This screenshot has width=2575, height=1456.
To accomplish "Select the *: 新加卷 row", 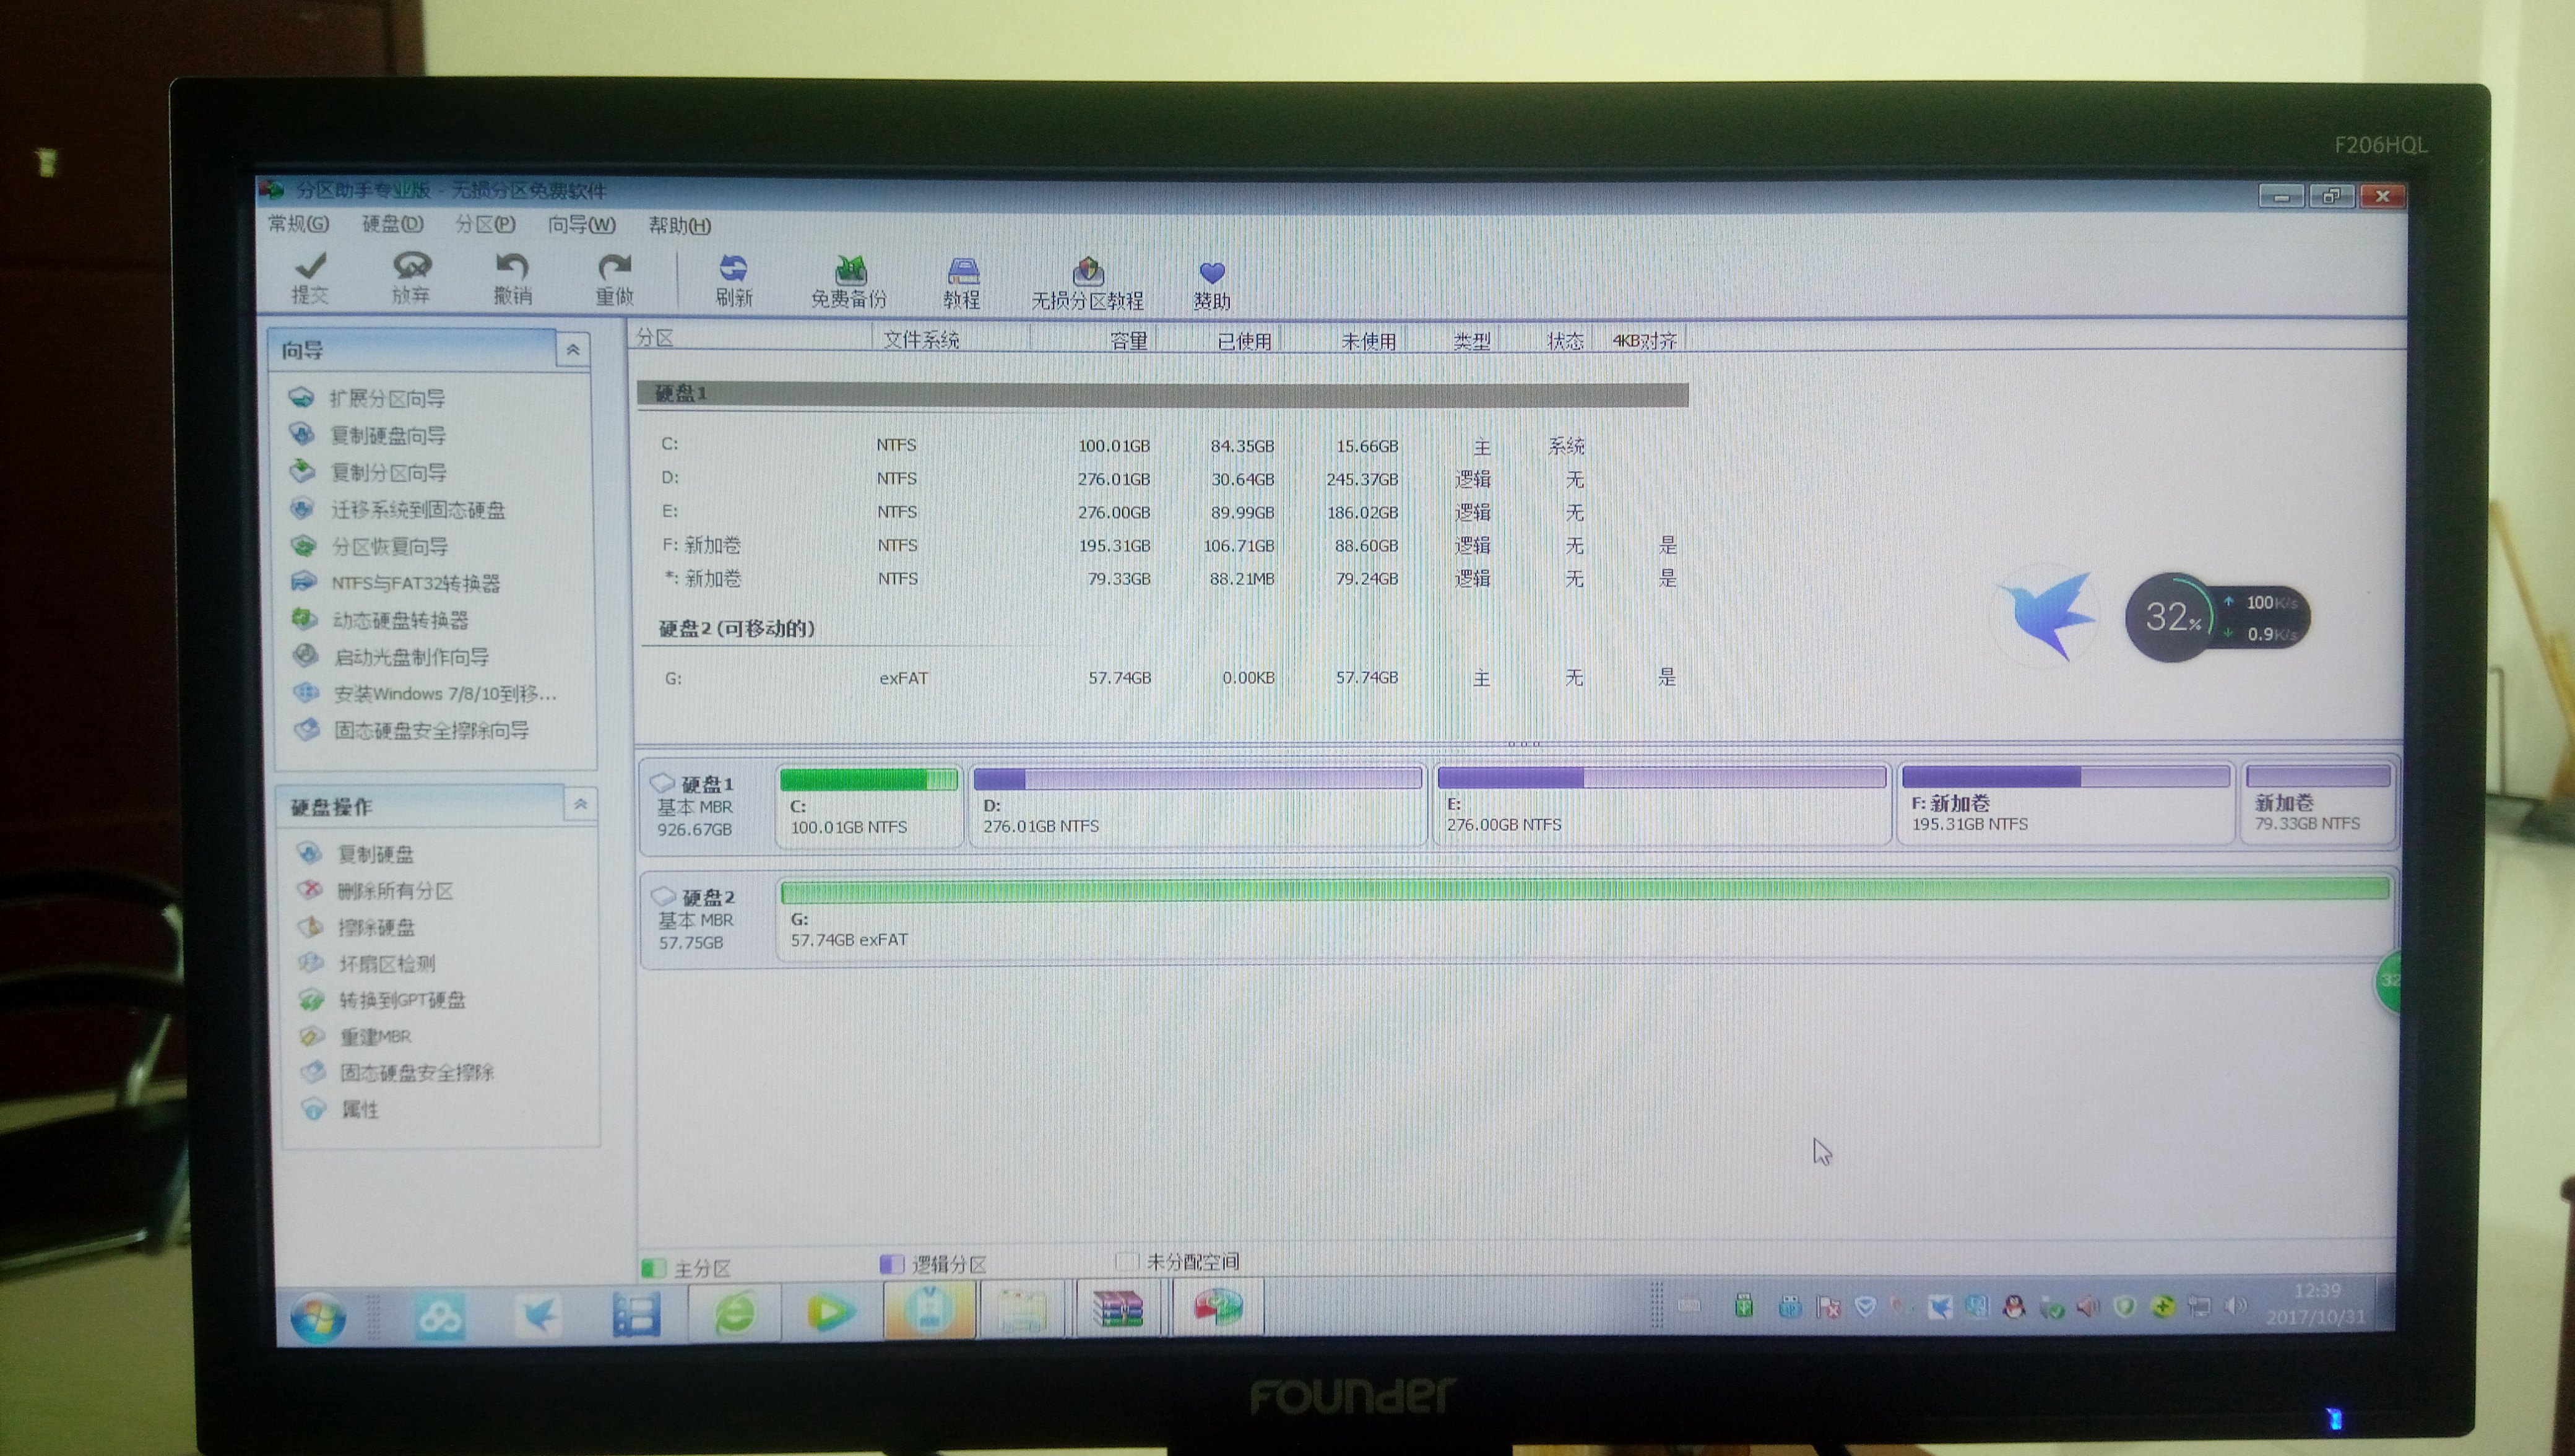I will coord(1162,579).
